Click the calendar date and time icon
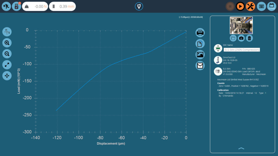Image resolution: width=278 pixels, height=156 pixels. (x=271, y=6)
